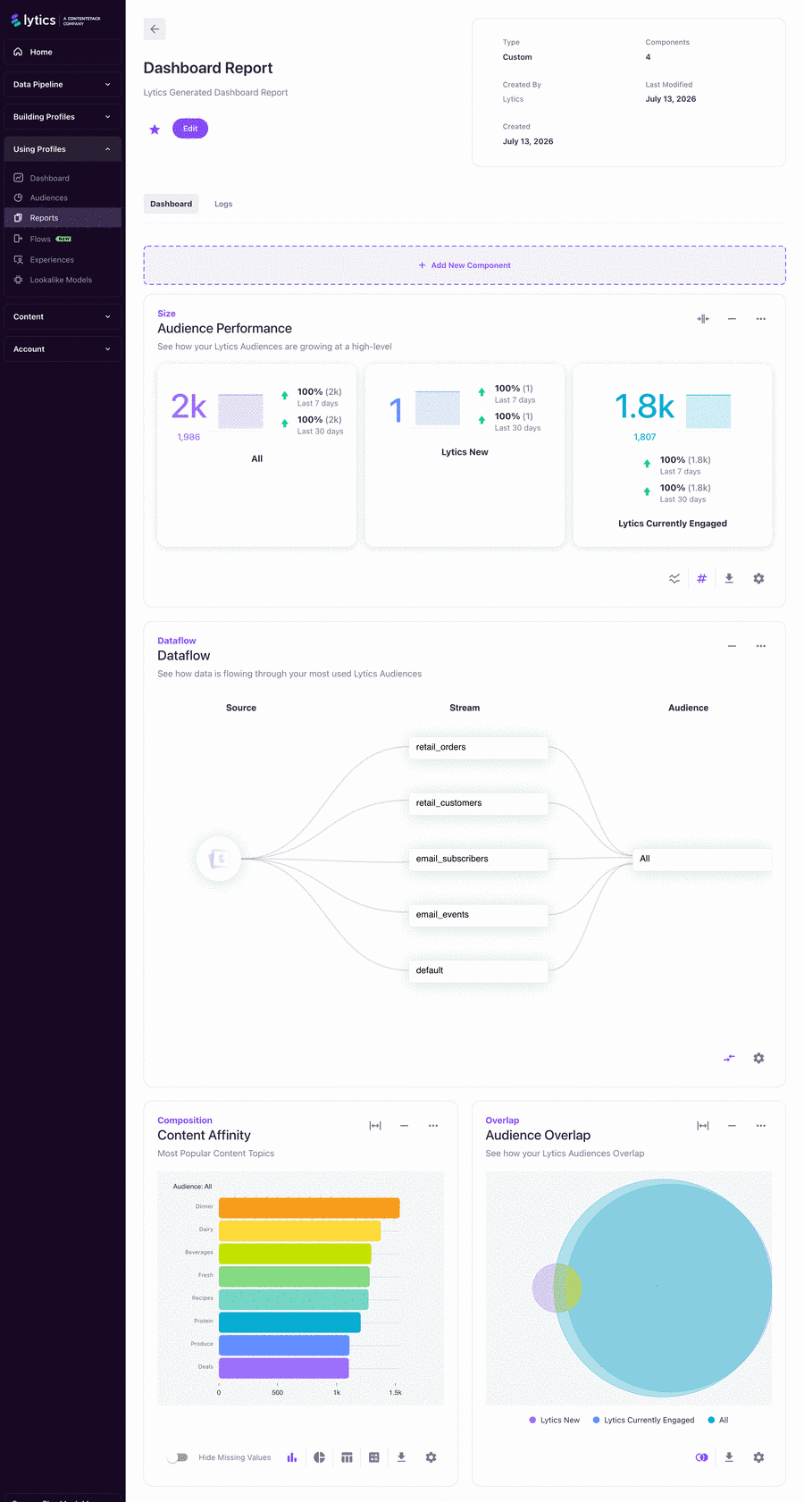Select the retail_orders stream
Viewport: 804px width, 1502px height.
pos(478,747)
